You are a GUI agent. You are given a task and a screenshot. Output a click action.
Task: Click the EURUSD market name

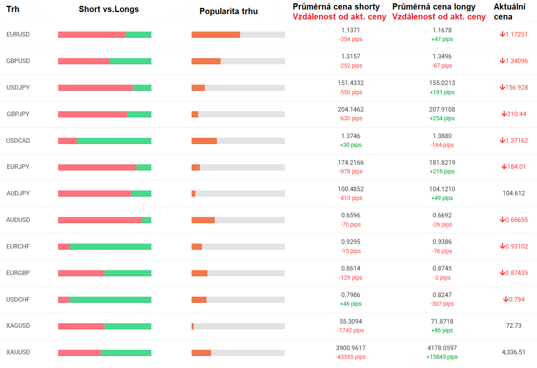pos(18,34)
